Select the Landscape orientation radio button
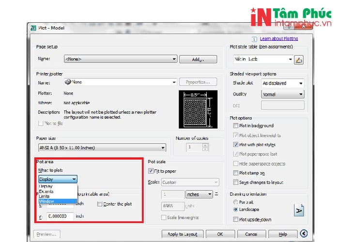The height and width of the screenshot is (242, 339). tap(236, 210)
